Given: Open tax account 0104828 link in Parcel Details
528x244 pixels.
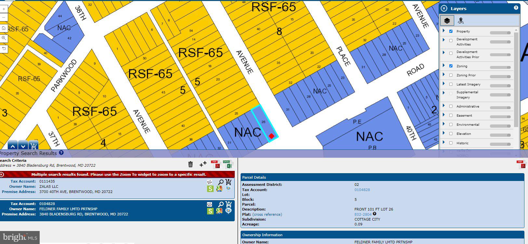Looking at the screenshot, I should [x=362, y=190].
